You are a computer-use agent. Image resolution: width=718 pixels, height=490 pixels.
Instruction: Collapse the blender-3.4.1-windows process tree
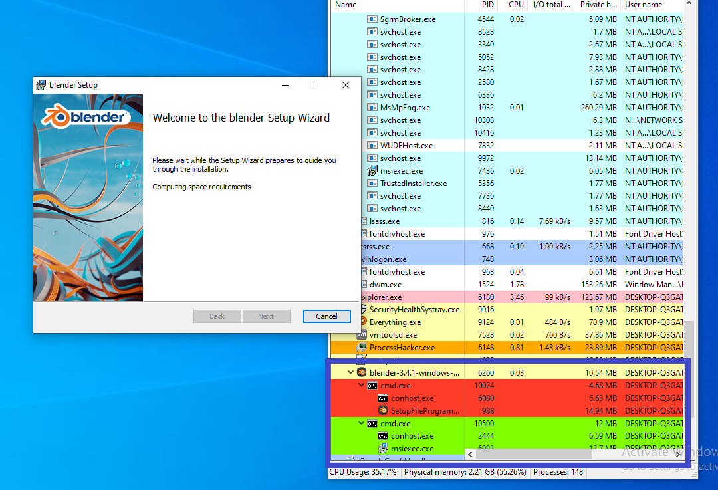pos(351,372)
